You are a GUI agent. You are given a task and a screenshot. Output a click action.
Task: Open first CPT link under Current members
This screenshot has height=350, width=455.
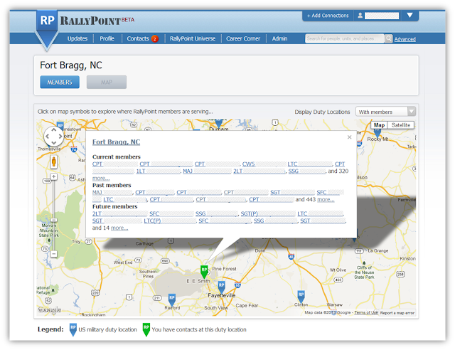click(x=97, y=164)
